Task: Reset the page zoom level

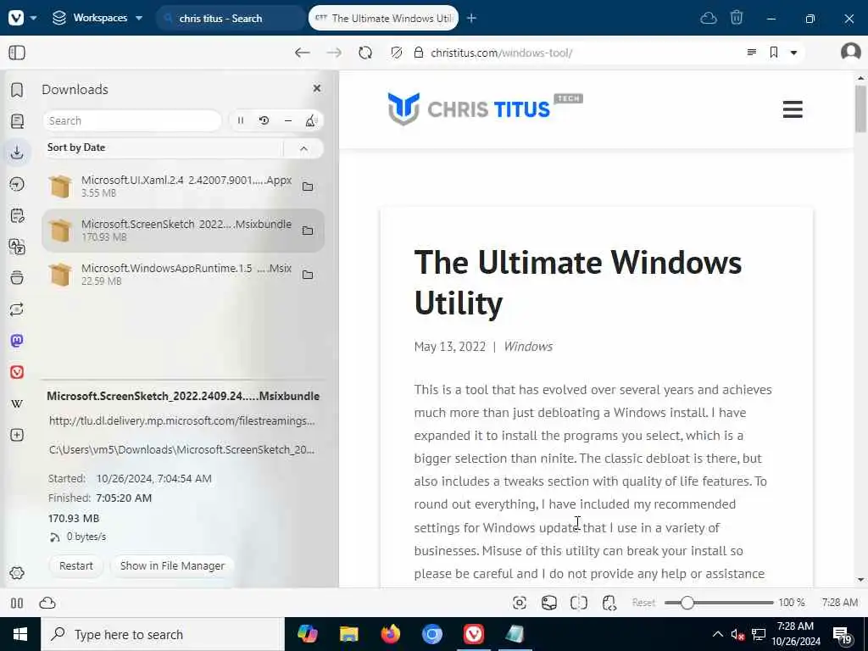Action: click(643, 603)
